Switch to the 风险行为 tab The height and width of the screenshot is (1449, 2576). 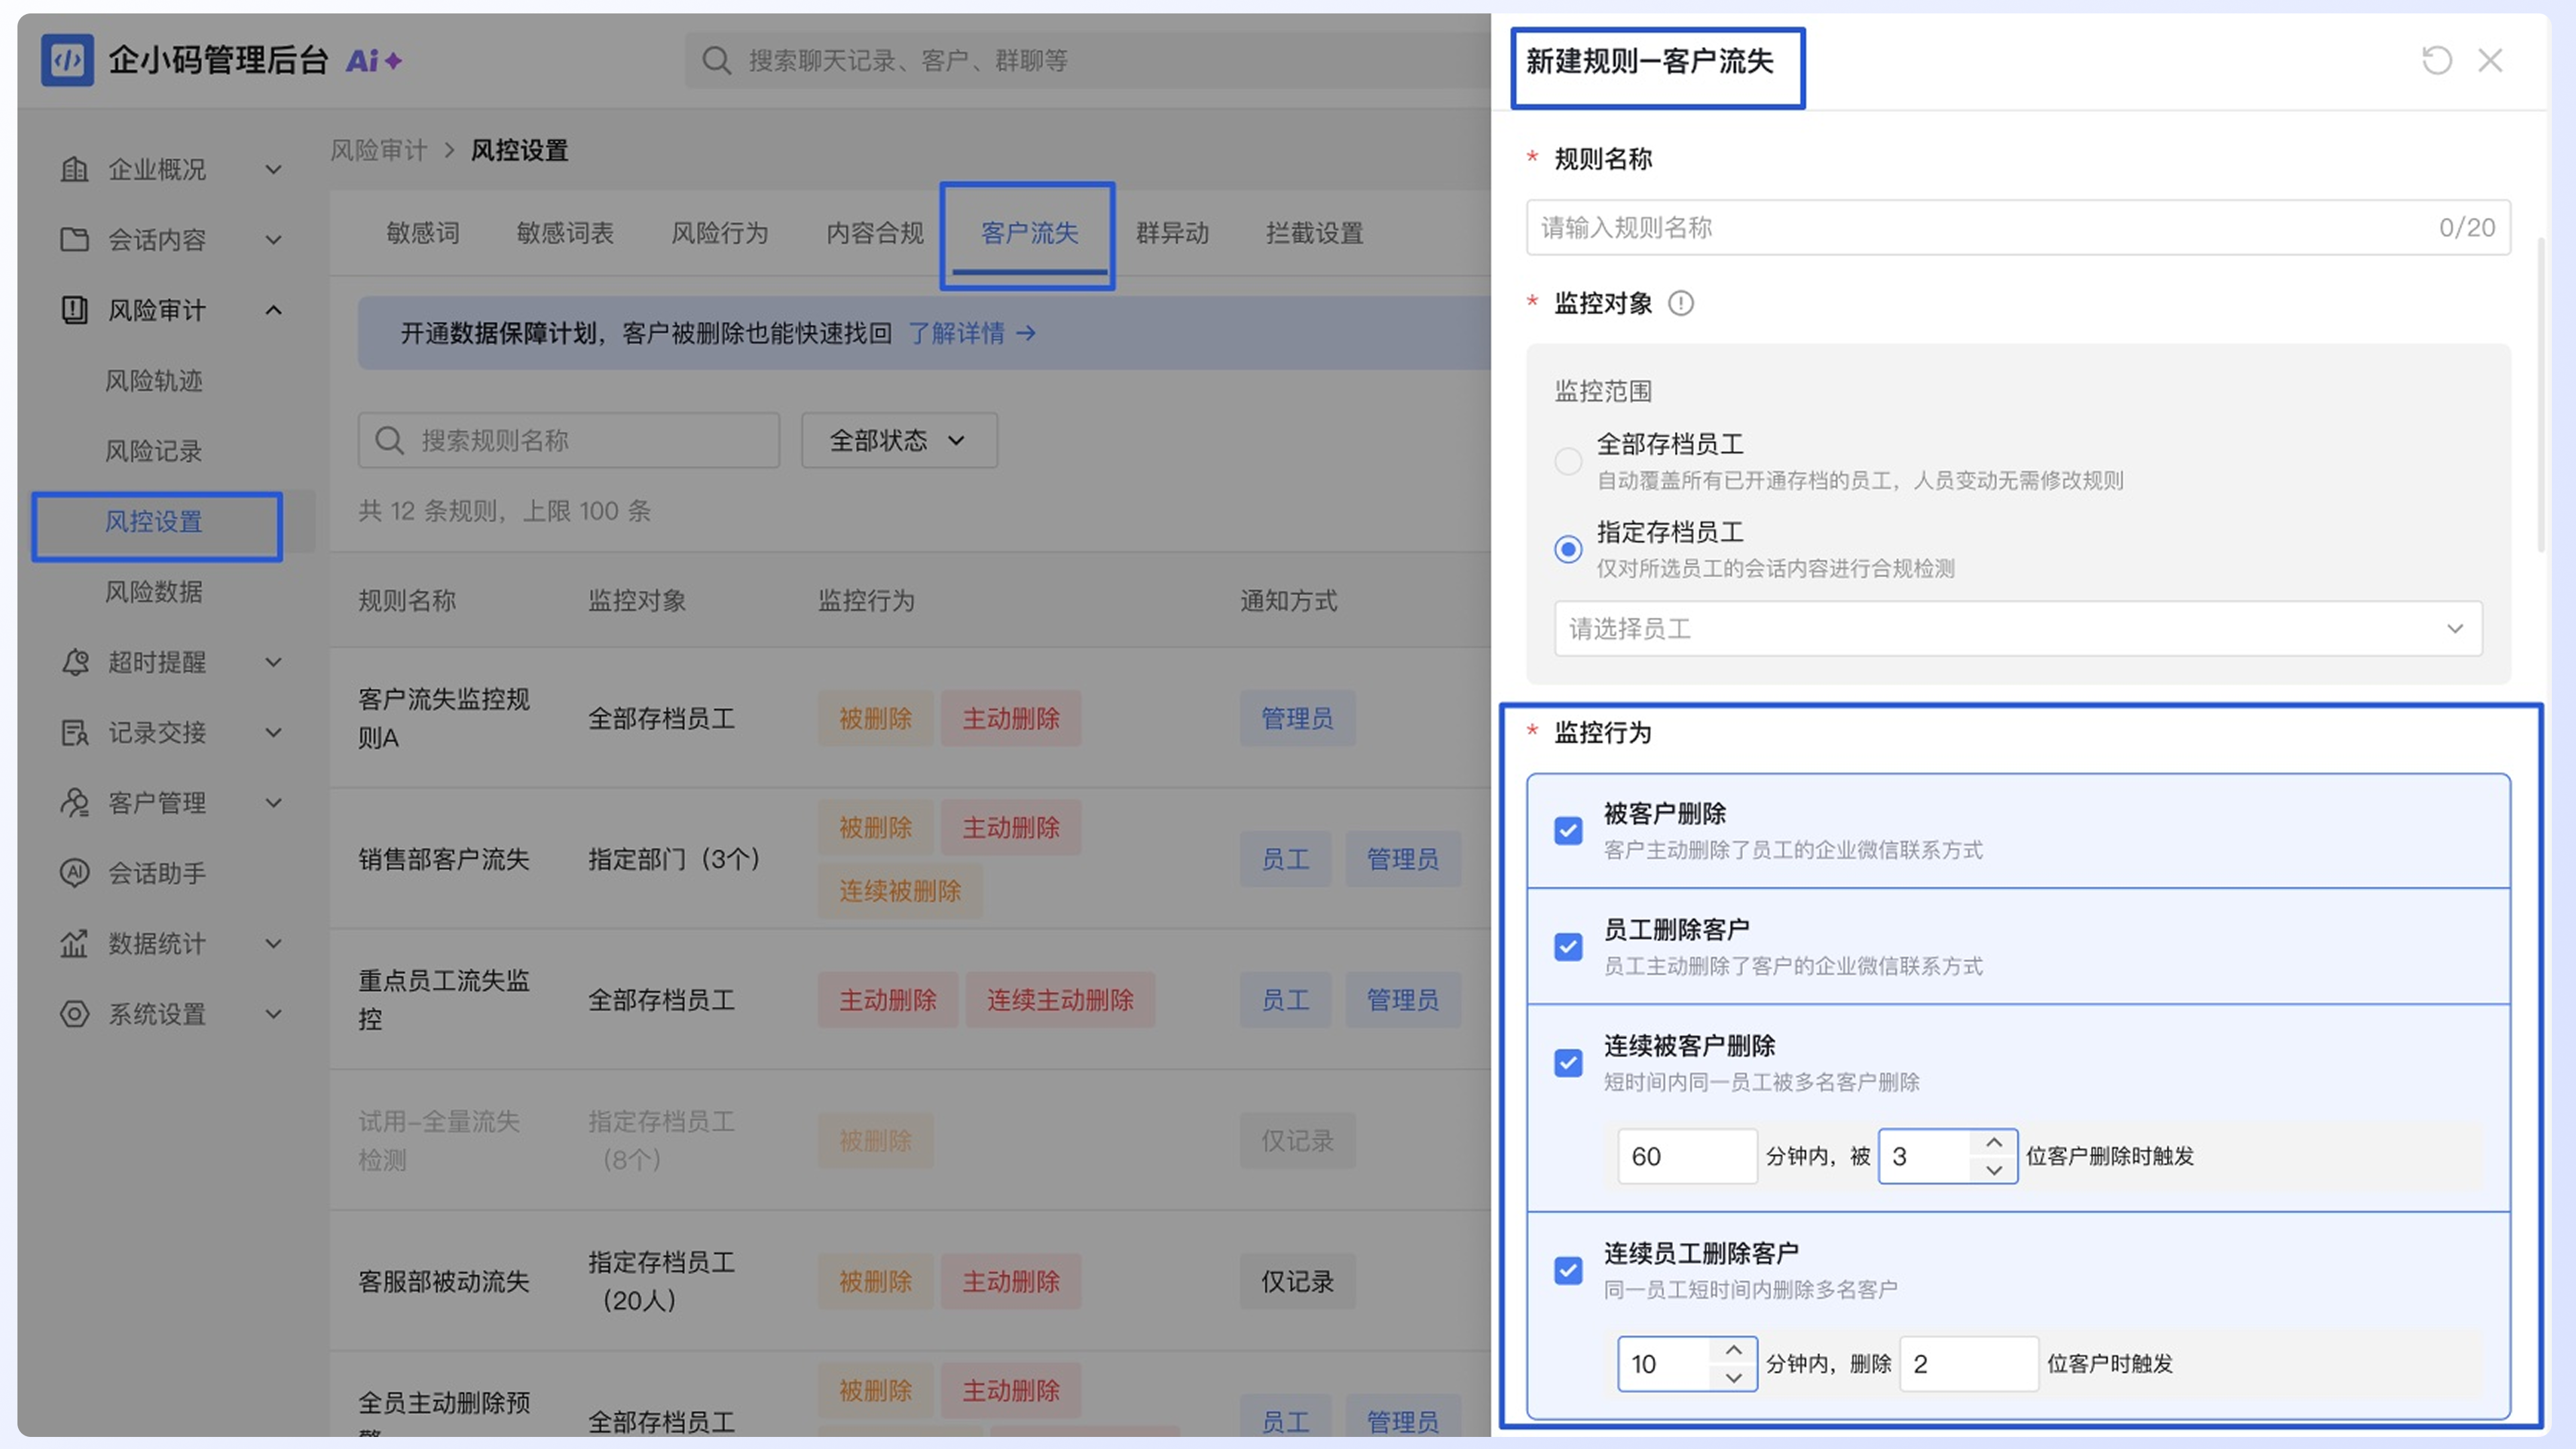720,233
